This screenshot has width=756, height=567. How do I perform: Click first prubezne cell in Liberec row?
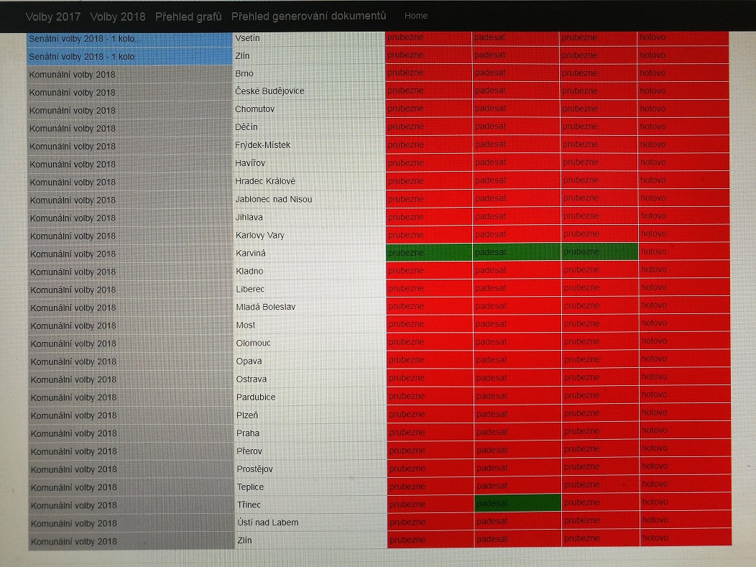[x=430, y=288]
